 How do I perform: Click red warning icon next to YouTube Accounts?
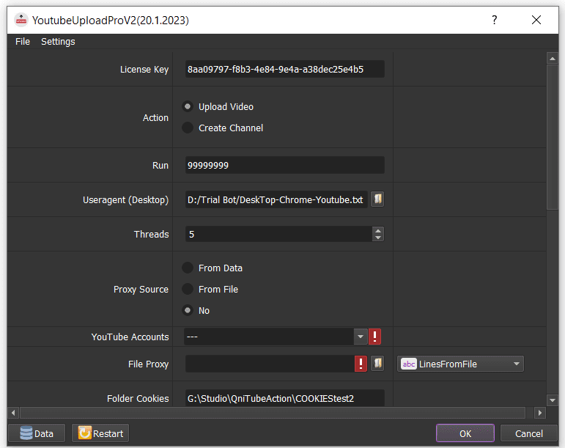click(374, 337)
